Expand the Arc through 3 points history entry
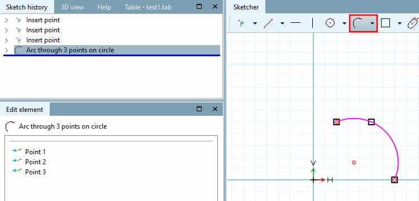 click(x=7, y=50)
